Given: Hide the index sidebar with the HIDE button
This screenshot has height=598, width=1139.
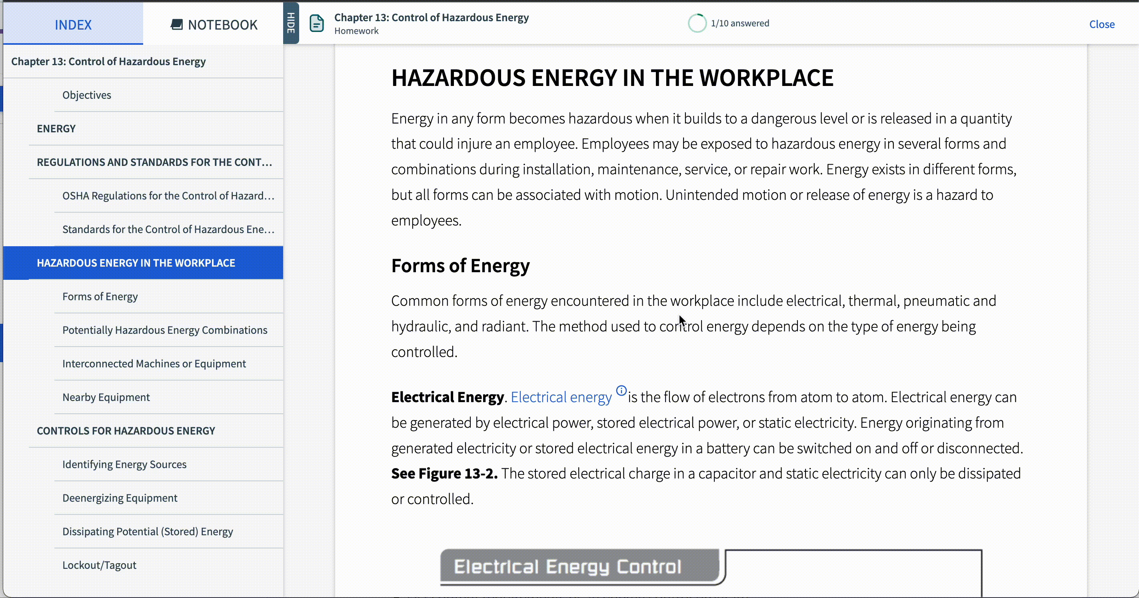Looking at the screenshot, I should (290, 23).
